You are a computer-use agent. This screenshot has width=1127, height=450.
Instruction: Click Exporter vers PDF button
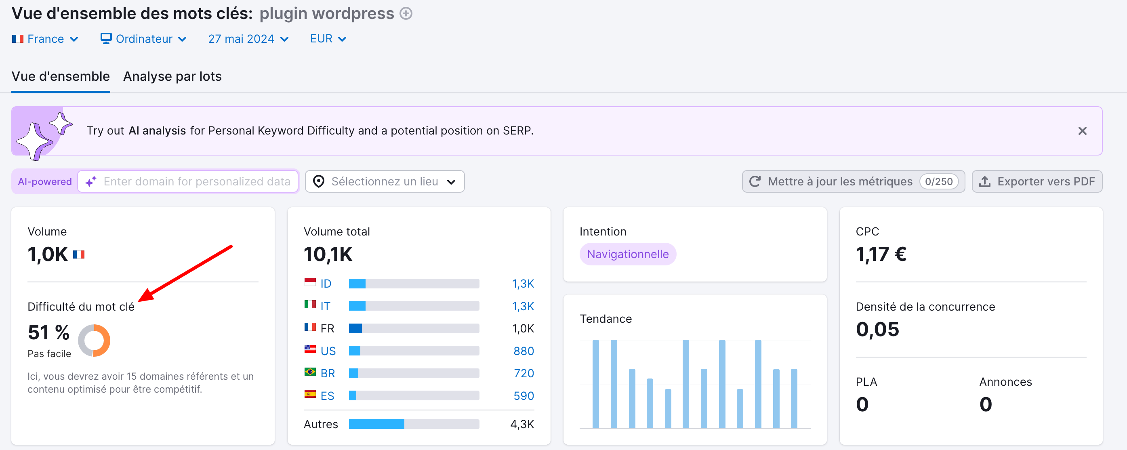coord(1037,181)
